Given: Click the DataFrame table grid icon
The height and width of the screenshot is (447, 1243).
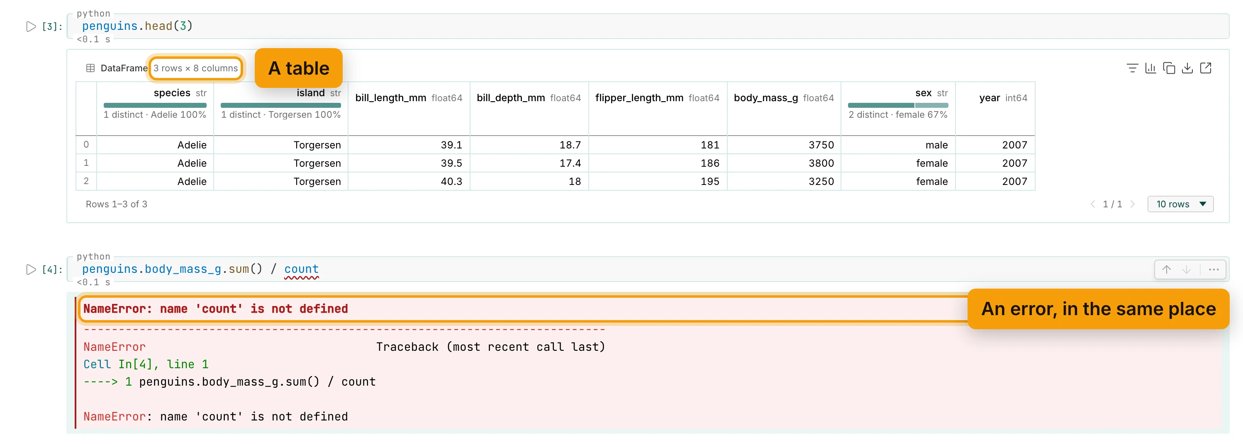Looking at the screenshot, I should click(90, 68).
